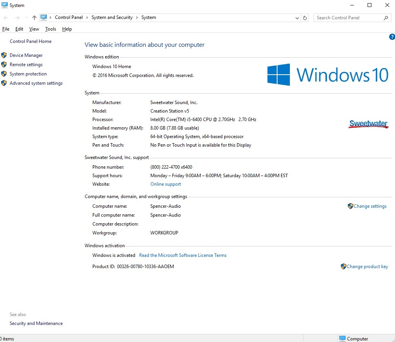The image size is (395, 342).
Task: Click the System window title icon
Action: (5, 5)
